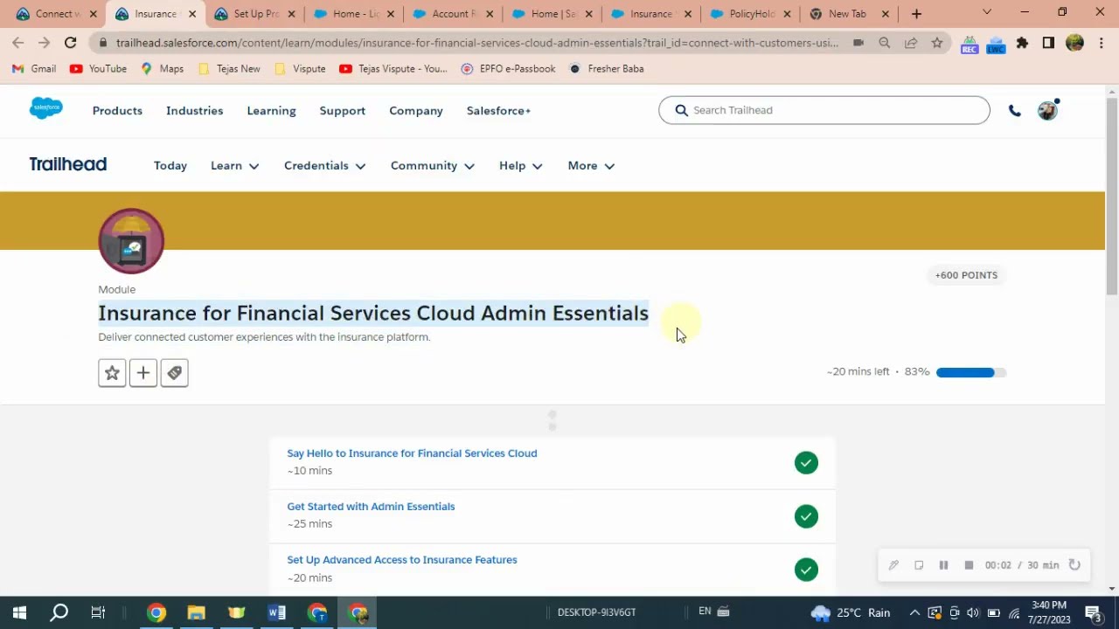Open the Windows Start menu

coord(19,612)
